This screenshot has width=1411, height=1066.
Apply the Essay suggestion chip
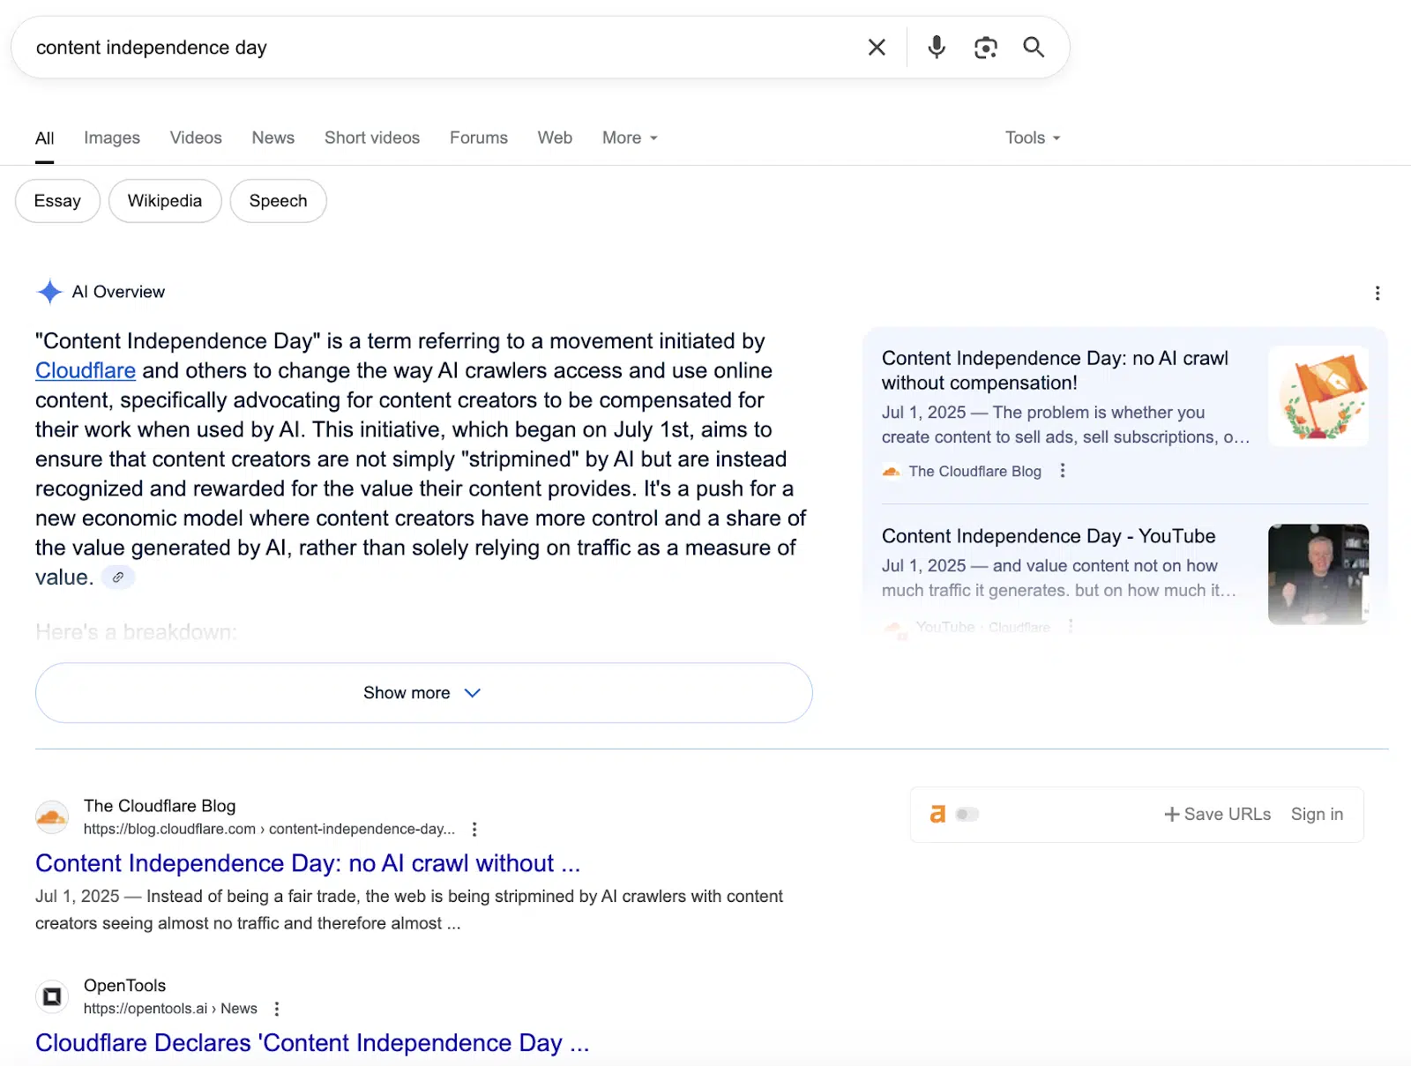point(57,201)
